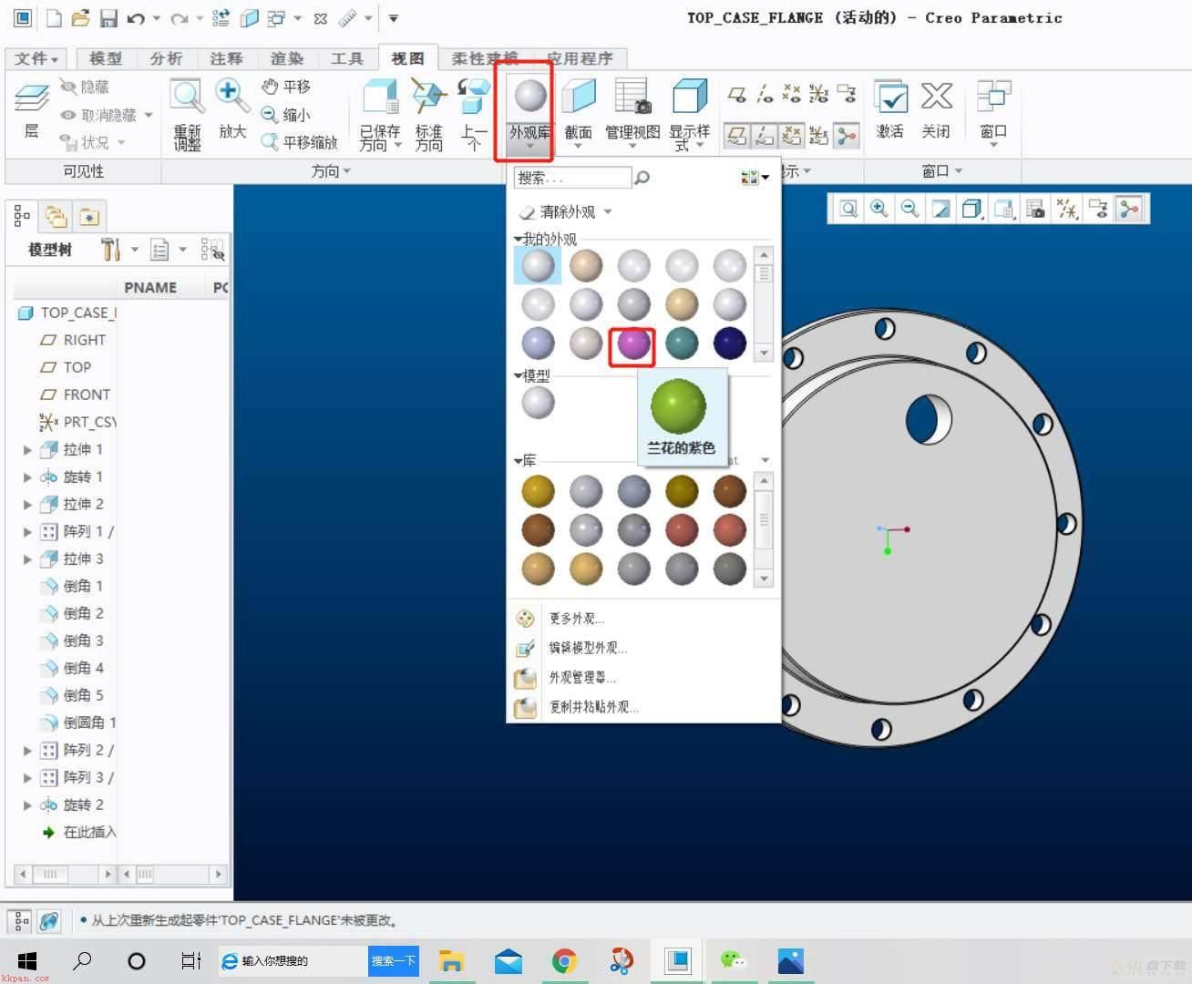The image size is (1192, 984).
Task: Click the 标准方向 standard orientation icon
Action: click(428, 114)
